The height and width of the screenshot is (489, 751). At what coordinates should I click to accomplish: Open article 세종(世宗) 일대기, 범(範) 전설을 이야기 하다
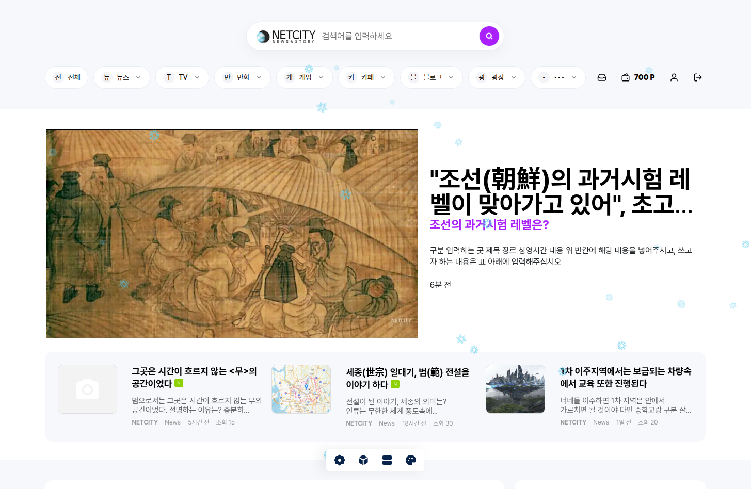tap(407, 378)
